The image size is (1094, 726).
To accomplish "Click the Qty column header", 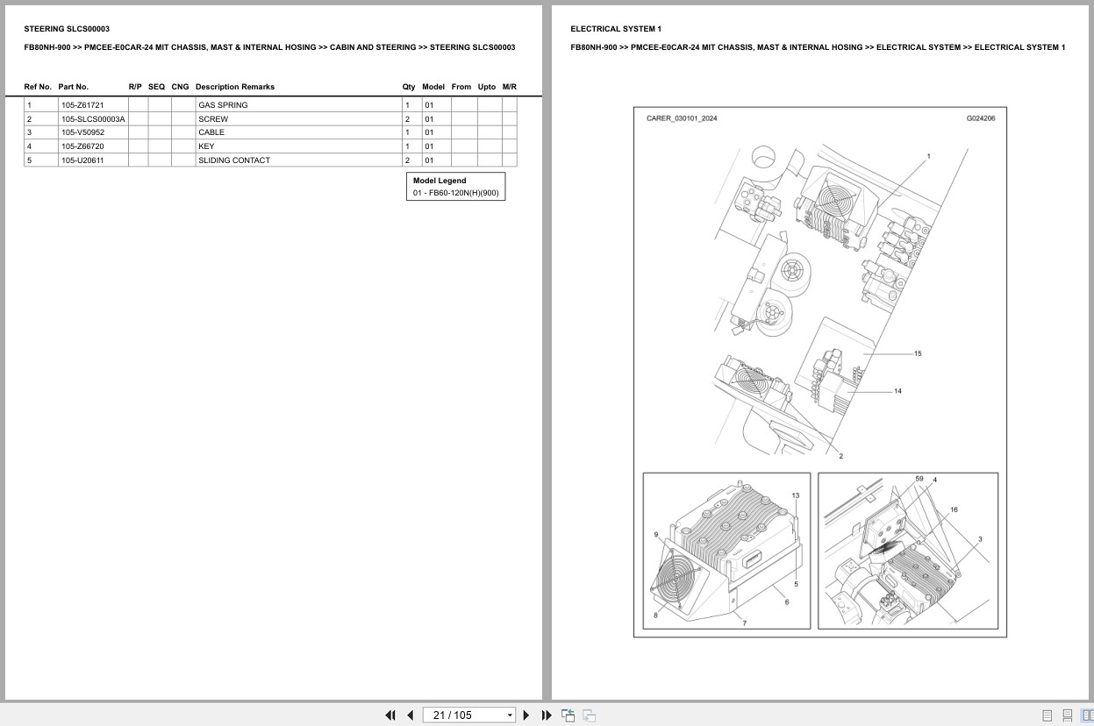I will pos(409,87).
